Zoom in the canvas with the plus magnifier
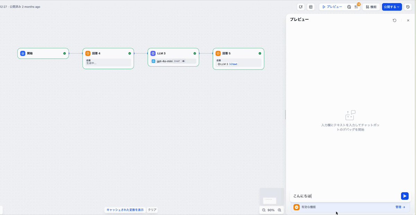 click(279, 210)
